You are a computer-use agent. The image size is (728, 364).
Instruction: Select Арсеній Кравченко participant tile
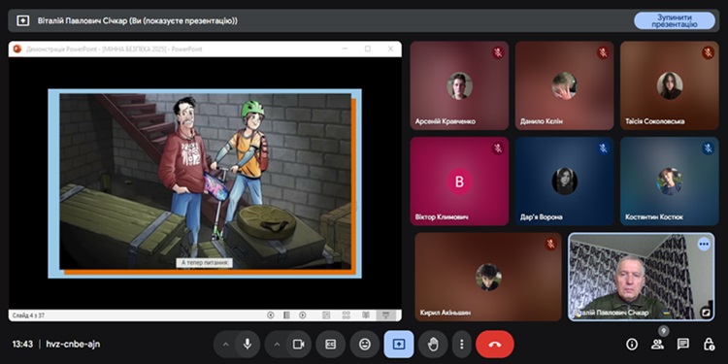point(459,85)
